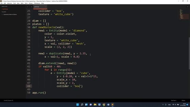
Task: Open the Help menu
Action: pos(42,3)
